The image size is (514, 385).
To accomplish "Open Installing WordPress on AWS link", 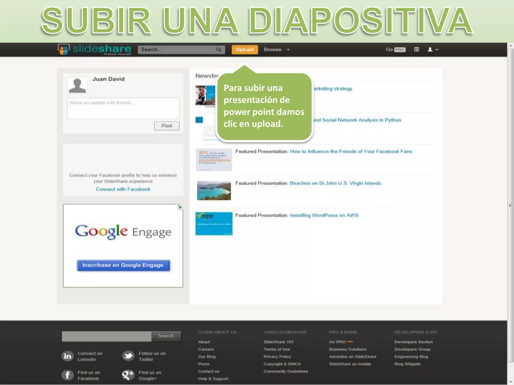I will [324, 215].
